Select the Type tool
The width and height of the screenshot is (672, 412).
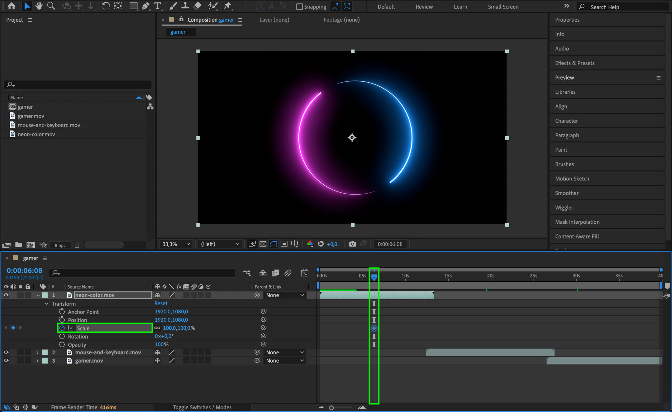[158, 6]
